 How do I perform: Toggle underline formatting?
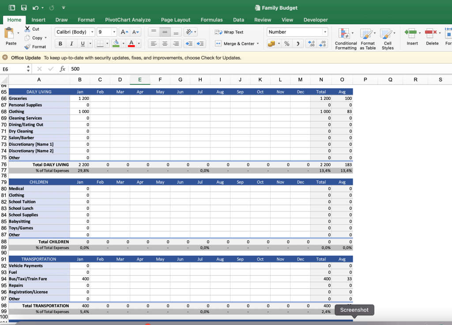(x=82, y=43)
